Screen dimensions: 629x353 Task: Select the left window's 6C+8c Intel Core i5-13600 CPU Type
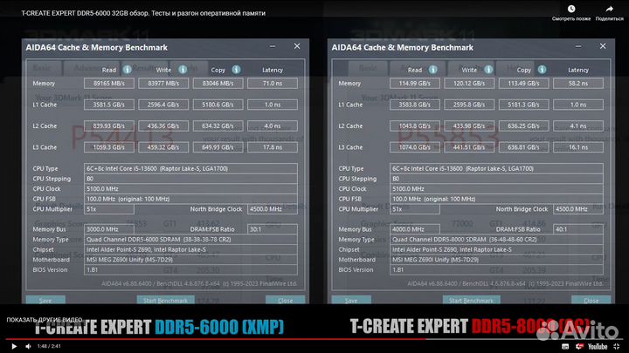coord(190,168)
